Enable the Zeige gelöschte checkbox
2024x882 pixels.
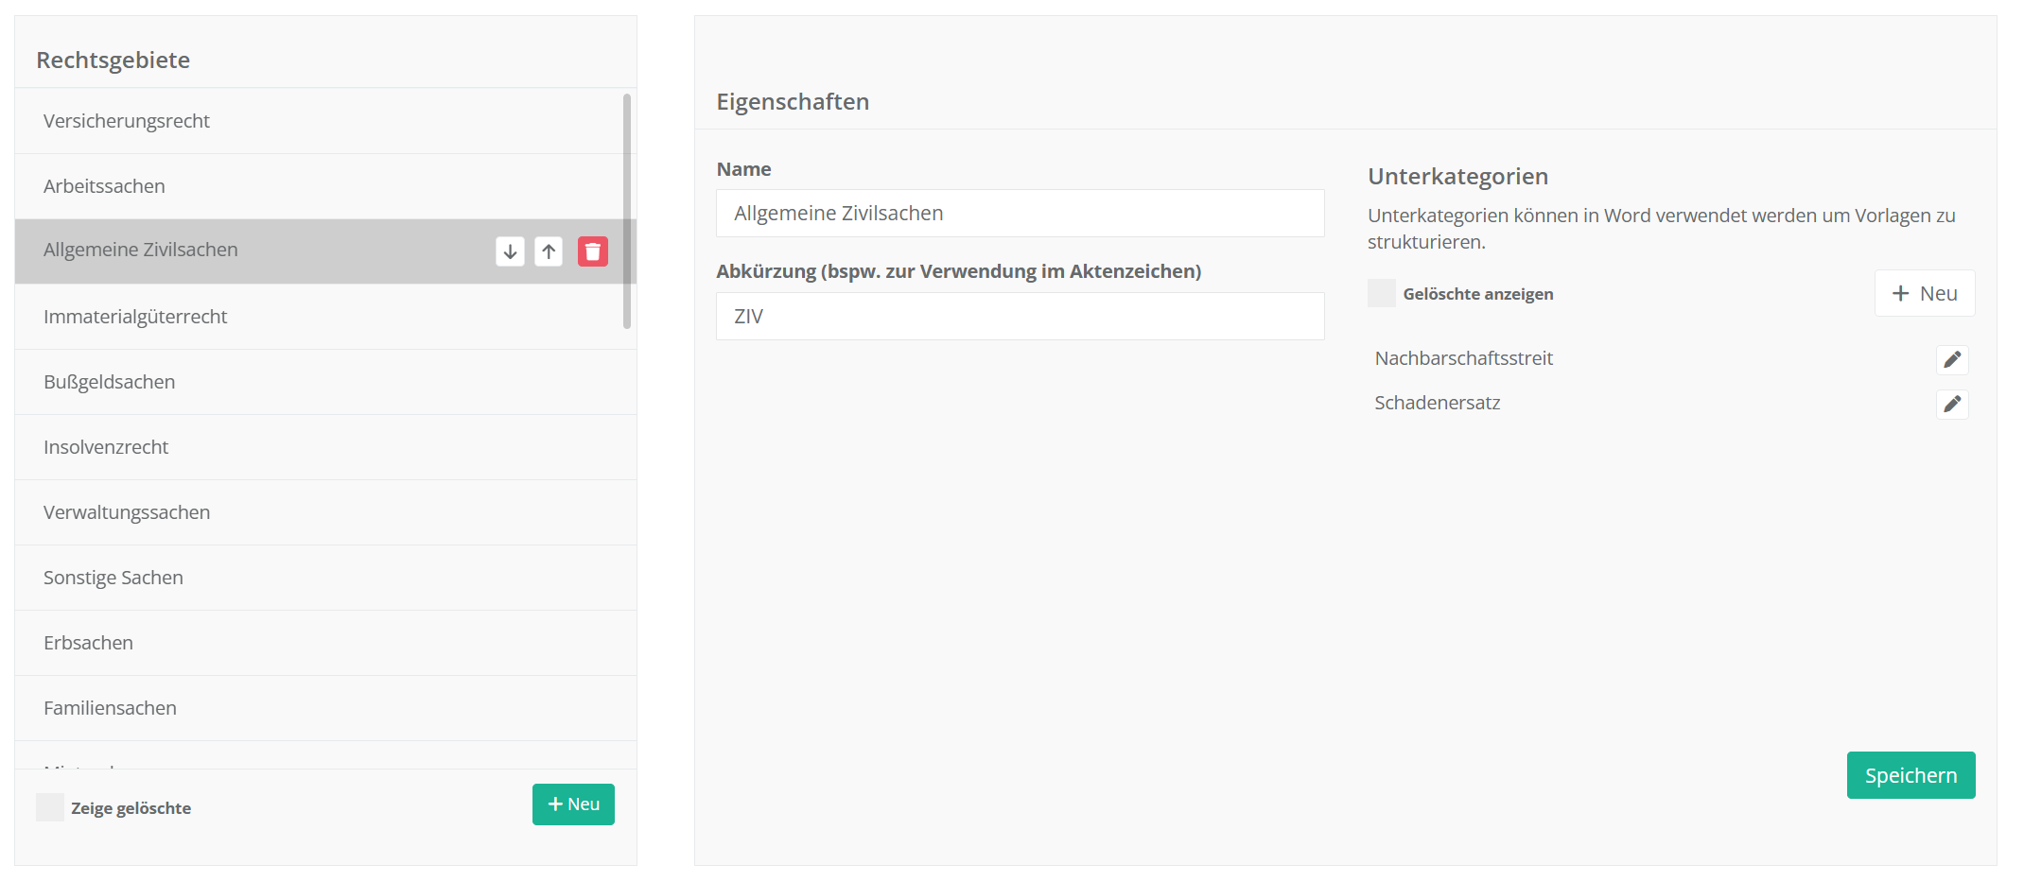[x=50, y=807]
